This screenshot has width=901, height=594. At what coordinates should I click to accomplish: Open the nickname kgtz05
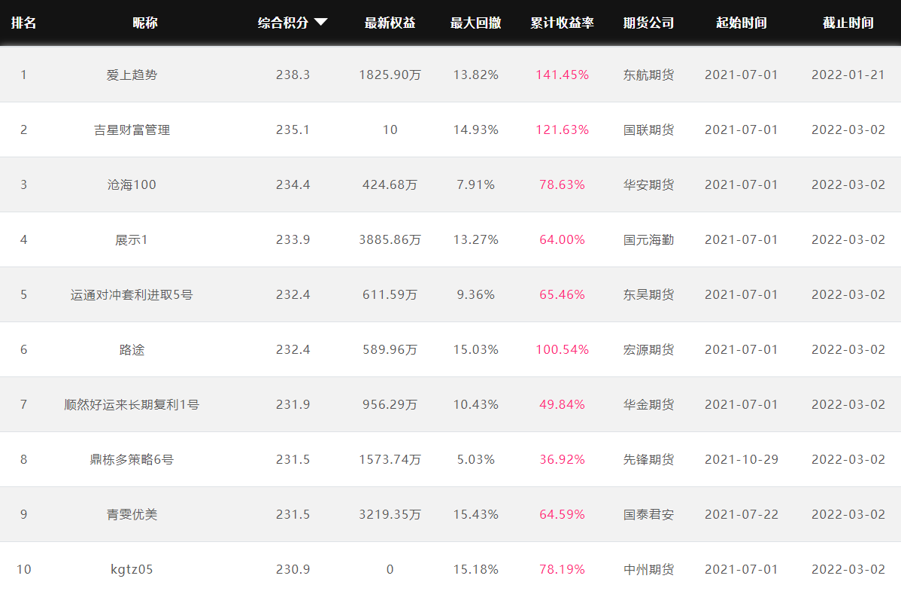coord(132,569)
